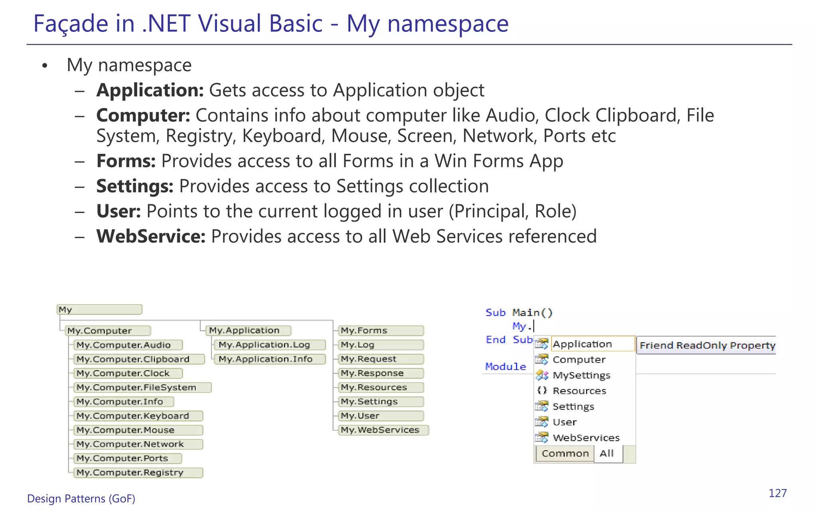Click the Friend ReadOnly Property tooltip
817x511 pixels.
706,345
